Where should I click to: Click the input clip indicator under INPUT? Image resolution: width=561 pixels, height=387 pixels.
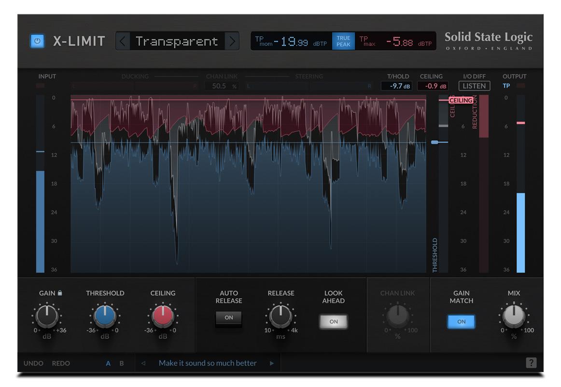point(40,86)
